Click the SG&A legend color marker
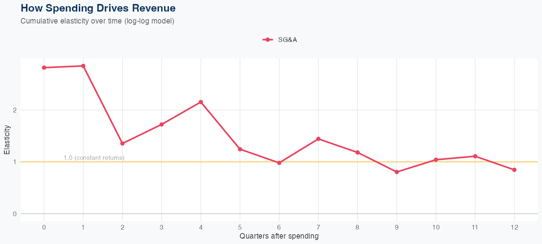Image resolution: width=542 pixels, height=244 pixels. (x=267, y=40)
